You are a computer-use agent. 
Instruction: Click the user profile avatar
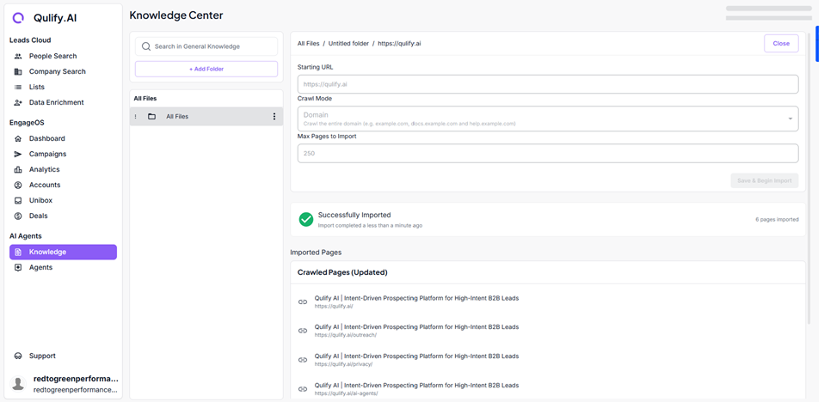pos(18,384)
